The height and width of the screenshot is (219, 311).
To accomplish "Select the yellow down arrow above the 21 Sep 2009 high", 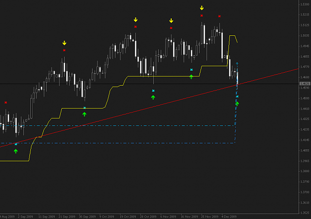I will 64,43.
